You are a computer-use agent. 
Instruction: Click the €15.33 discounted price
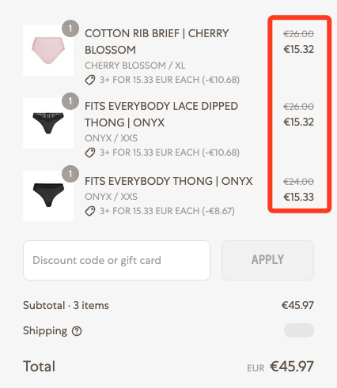298,197
